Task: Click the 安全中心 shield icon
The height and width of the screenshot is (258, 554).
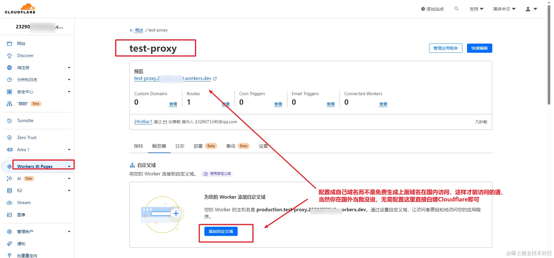Action: (9, 92)
